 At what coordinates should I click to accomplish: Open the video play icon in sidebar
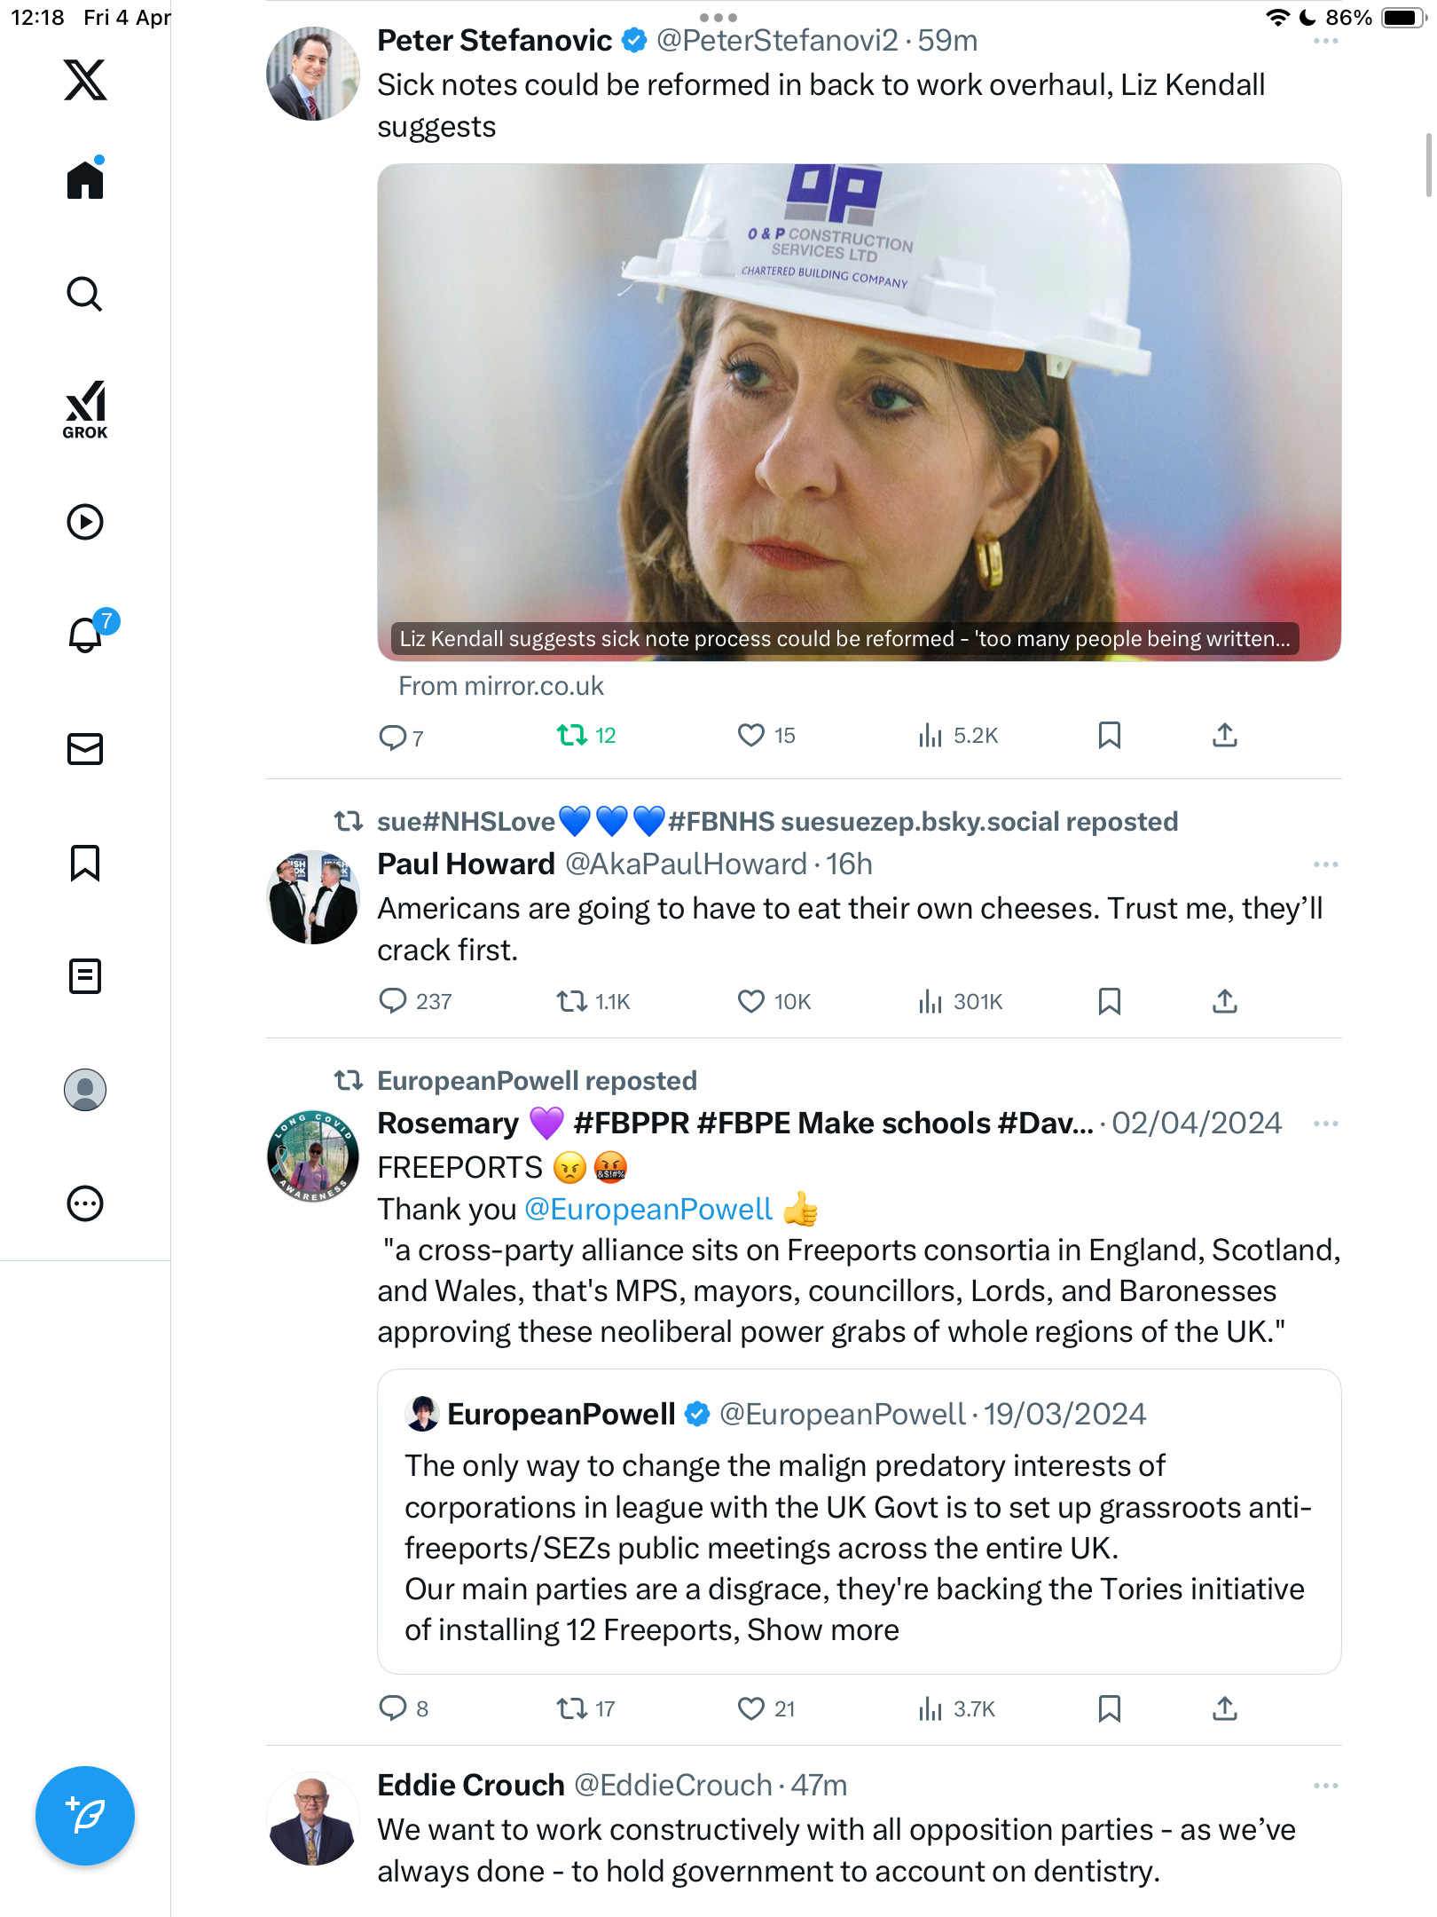click(x=85, y=522)
